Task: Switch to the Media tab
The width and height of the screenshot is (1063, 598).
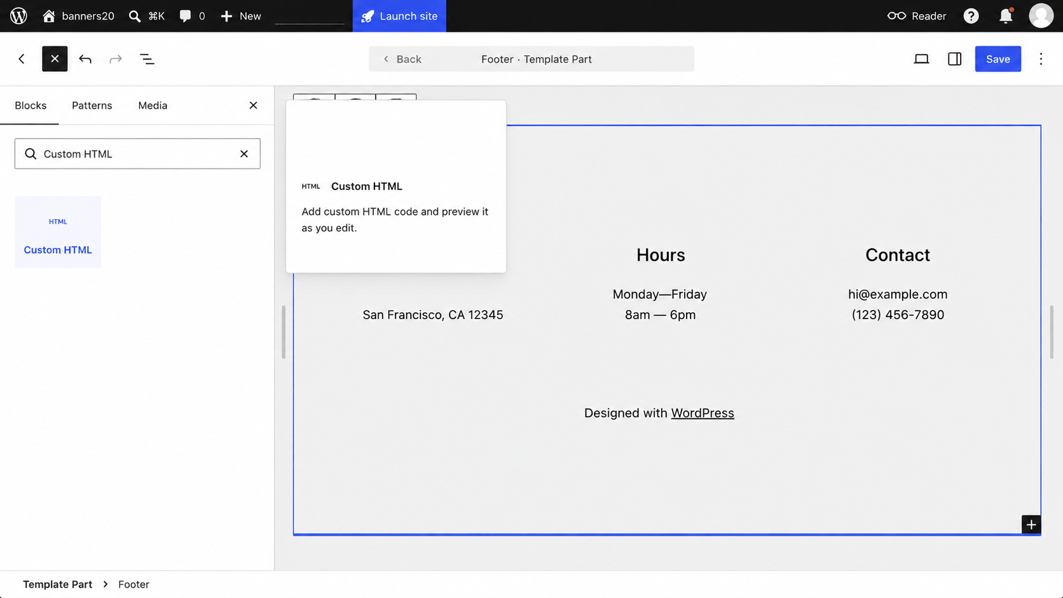Action: [x=153, y=105]
